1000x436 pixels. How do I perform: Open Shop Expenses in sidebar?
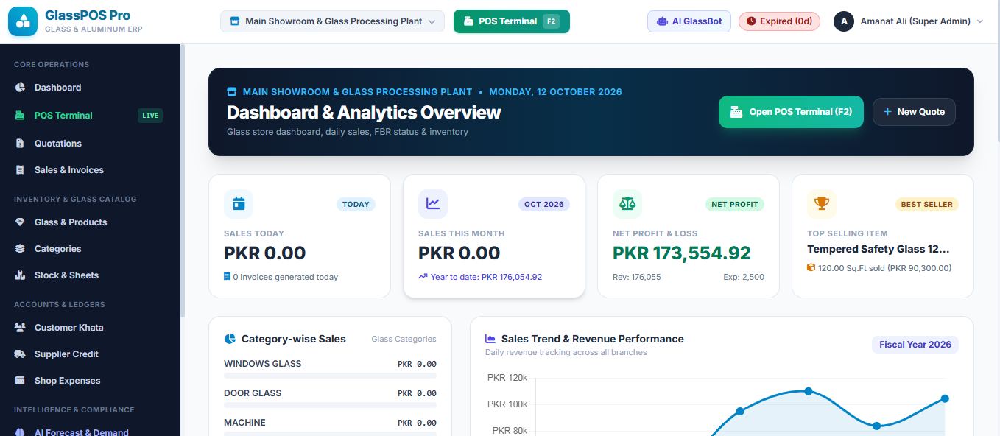(90, 381)
